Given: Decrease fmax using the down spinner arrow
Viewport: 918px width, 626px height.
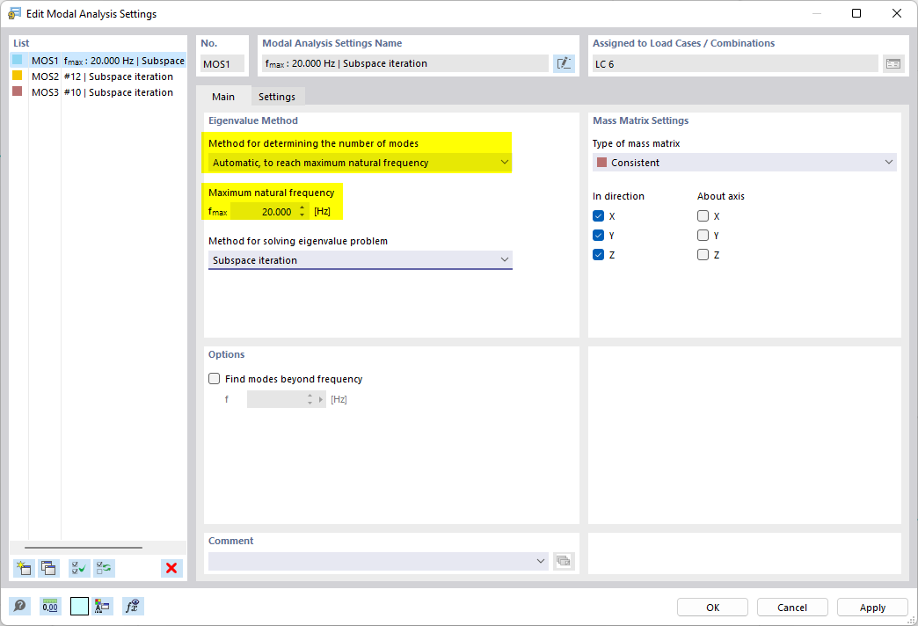Looking at the screenshot, I should [x=302, y=215].
